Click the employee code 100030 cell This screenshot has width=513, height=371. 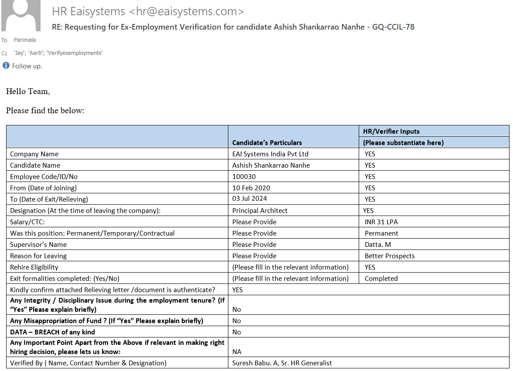coord(244,176)
